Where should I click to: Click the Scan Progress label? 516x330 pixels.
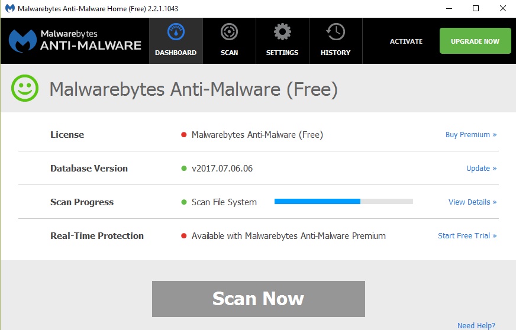click(x=82, y=202)
